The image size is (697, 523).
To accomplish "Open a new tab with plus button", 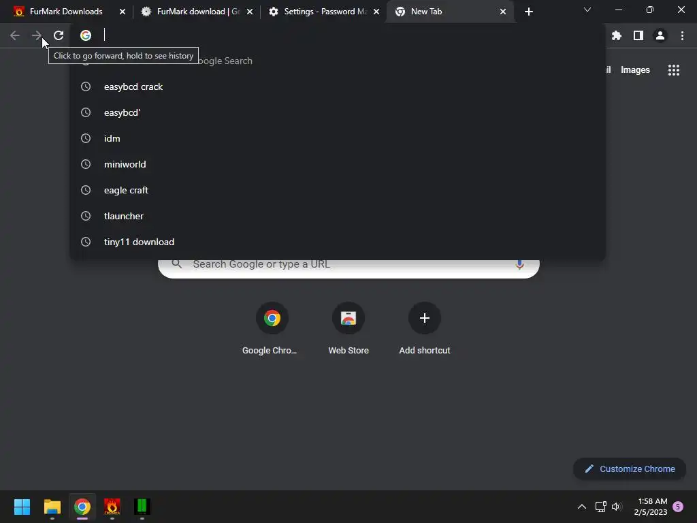I will pos(528,12).
